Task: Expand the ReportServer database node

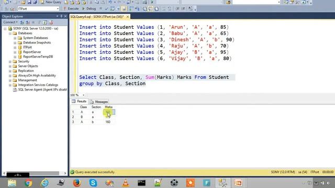Action: point(15,52)
